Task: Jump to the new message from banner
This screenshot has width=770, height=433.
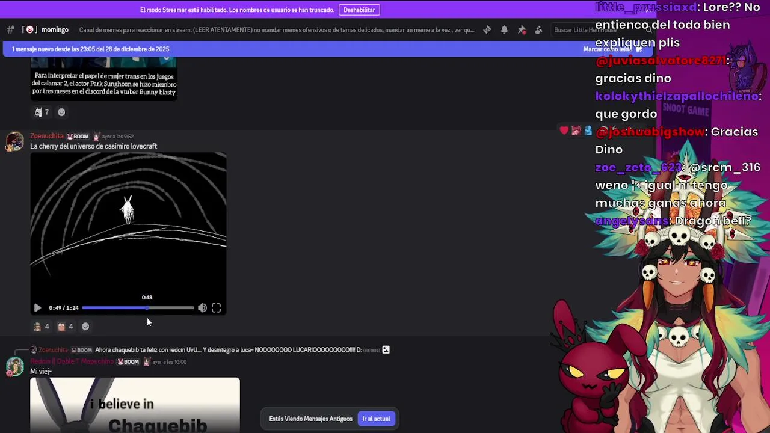Action: click(90, 49)
